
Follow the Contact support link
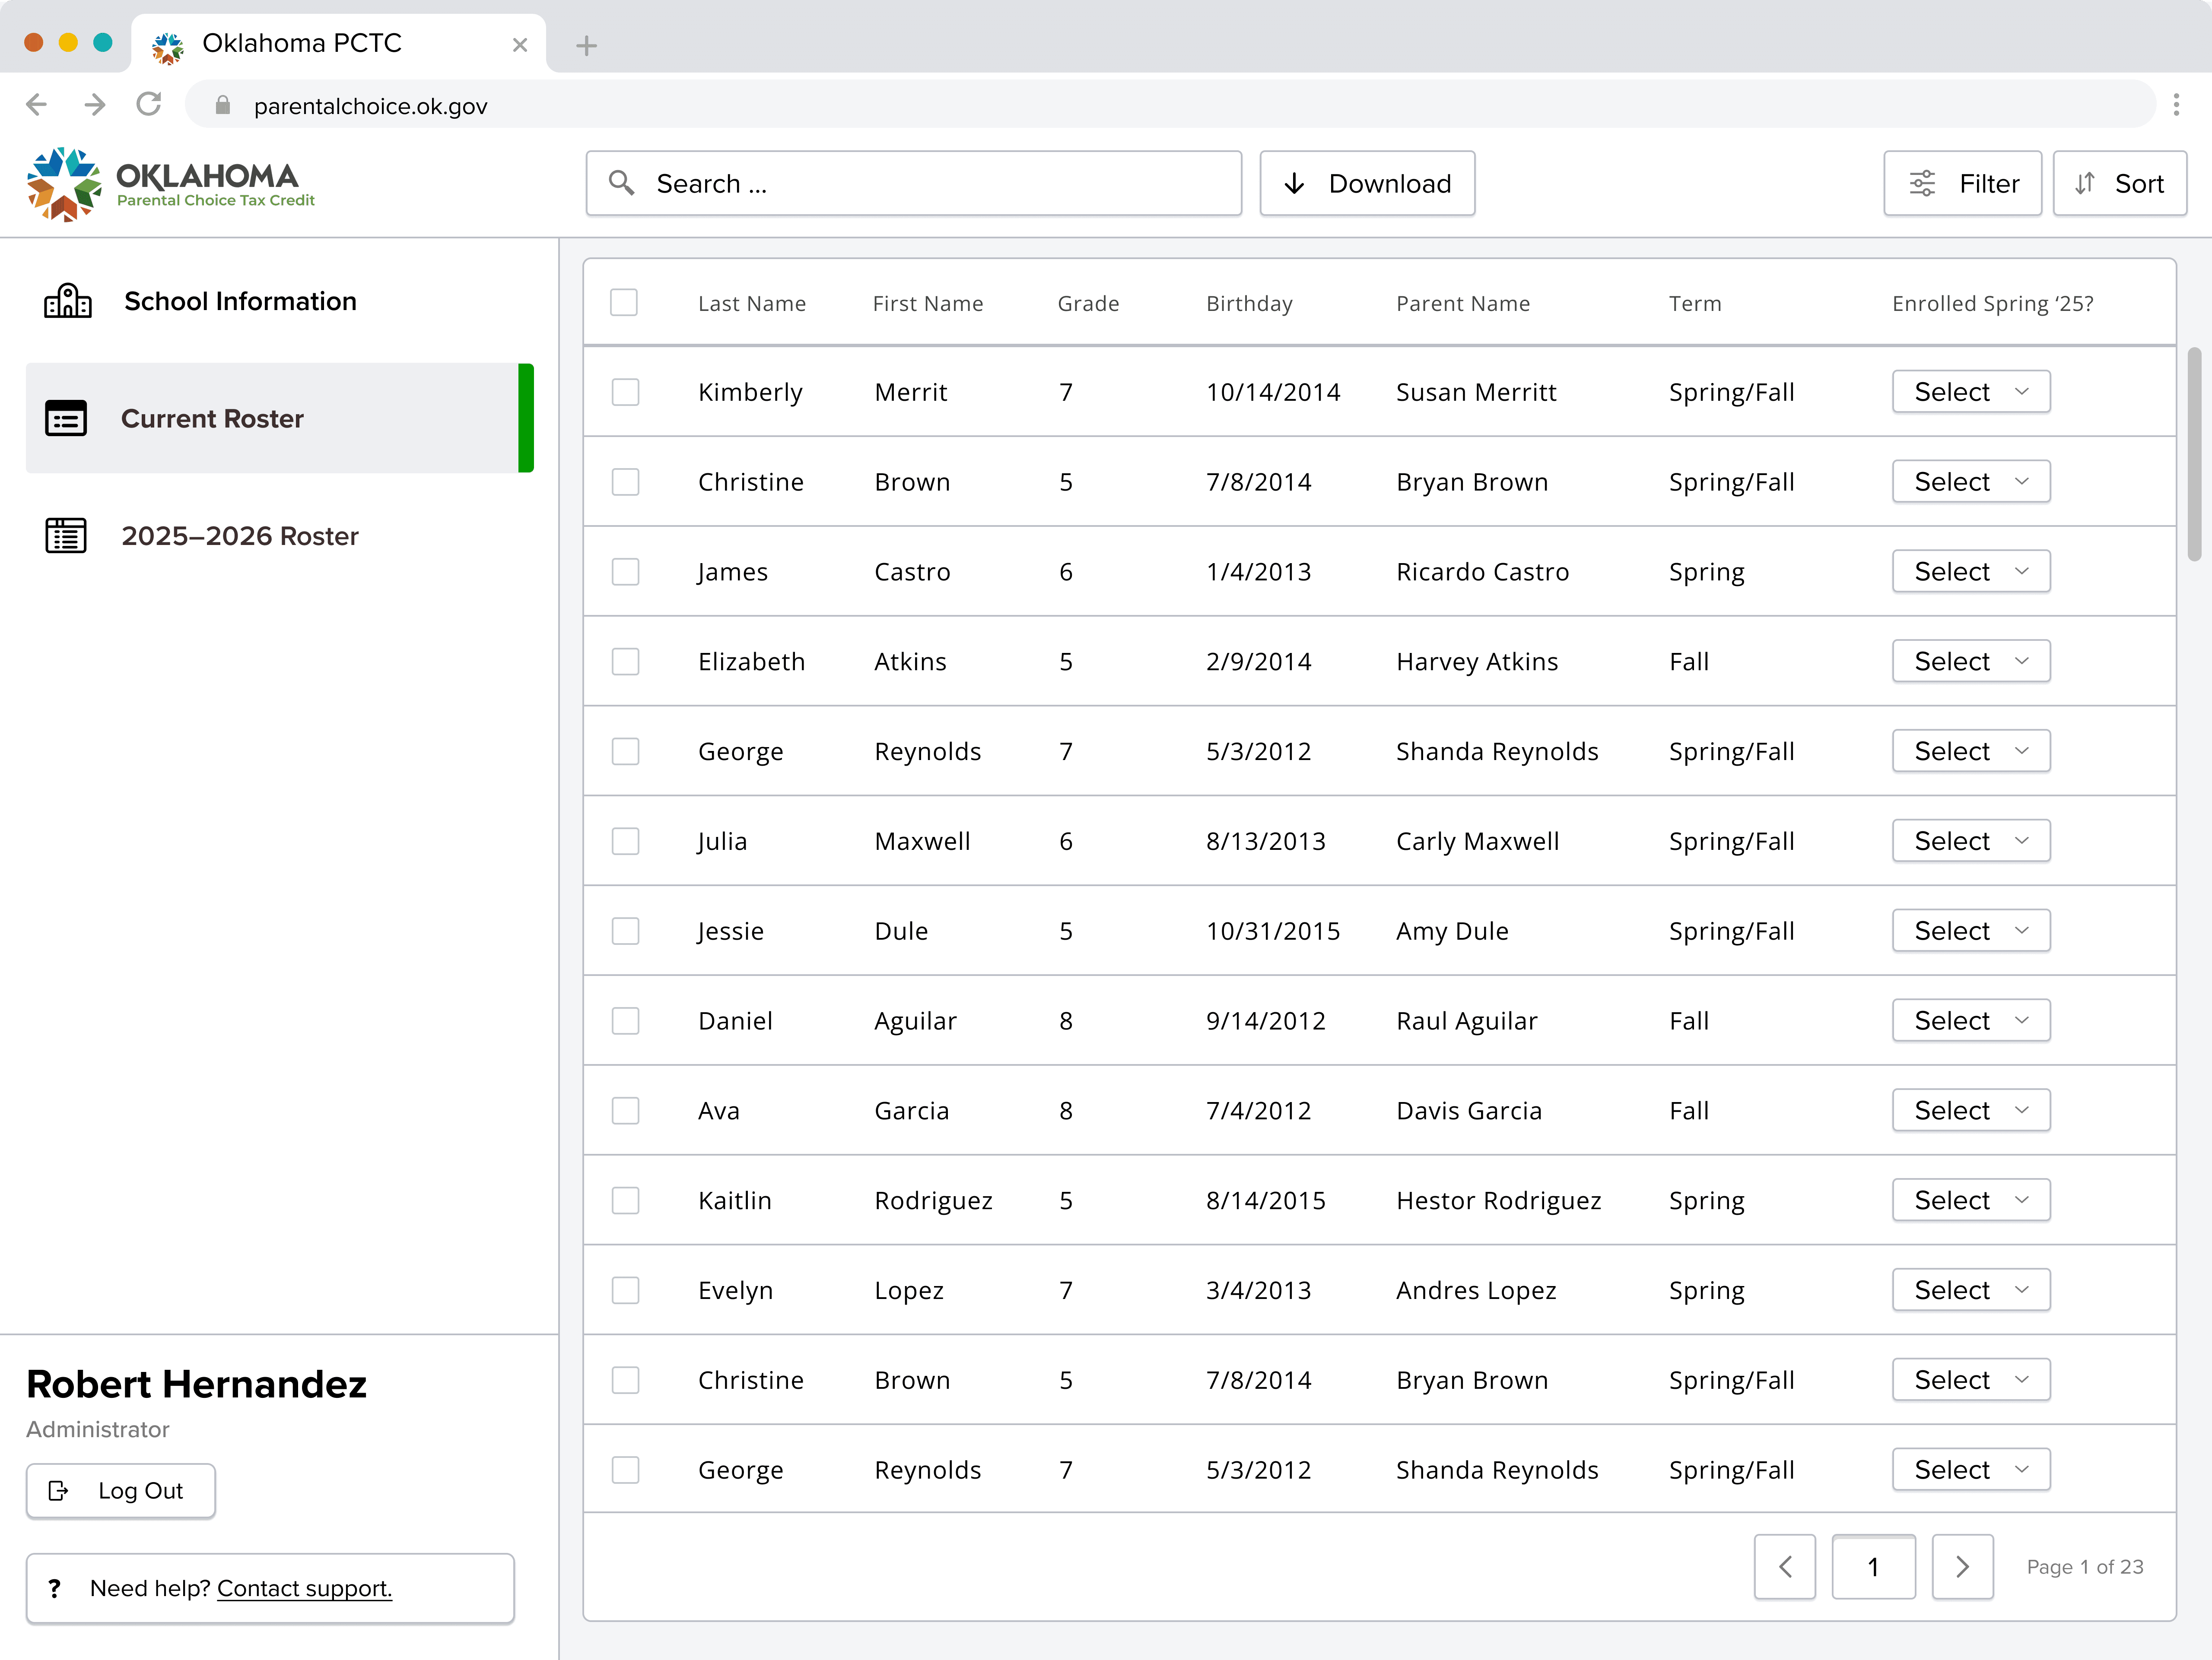click(304, 1588)
